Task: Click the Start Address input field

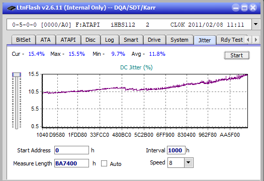Action: pyautogui.click(x=71, y=150)
